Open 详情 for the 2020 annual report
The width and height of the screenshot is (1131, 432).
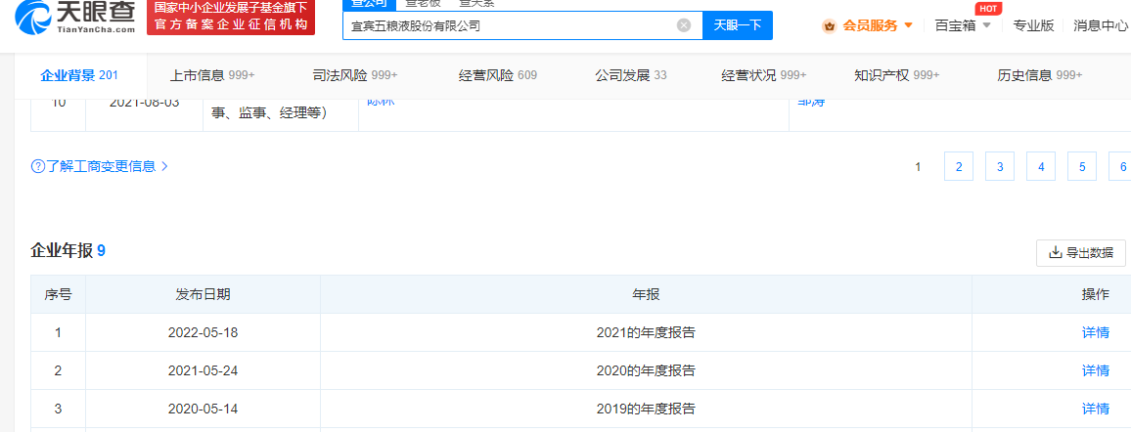pyautogui.click(x=1095, y=370)
